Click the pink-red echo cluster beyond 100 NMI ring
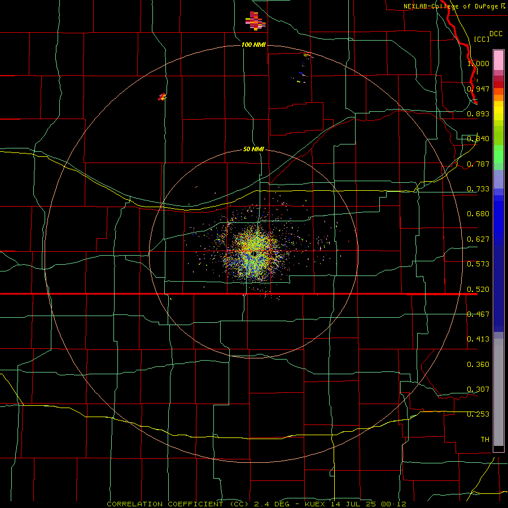This screenshot has height=508, width=508. (255, 21)
